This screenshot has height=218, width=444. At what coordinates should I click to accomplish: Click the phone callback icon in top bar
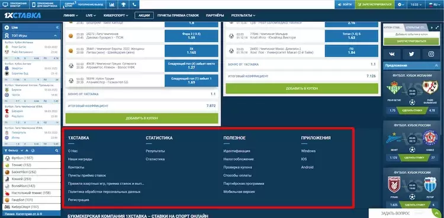point(134,5)
